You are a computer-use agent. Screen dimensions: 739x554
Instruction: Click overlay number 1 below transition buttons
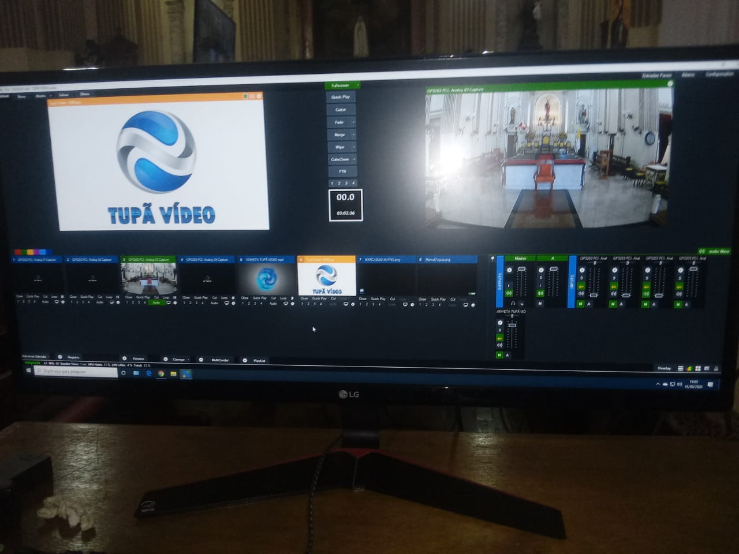tap(332, 183)
